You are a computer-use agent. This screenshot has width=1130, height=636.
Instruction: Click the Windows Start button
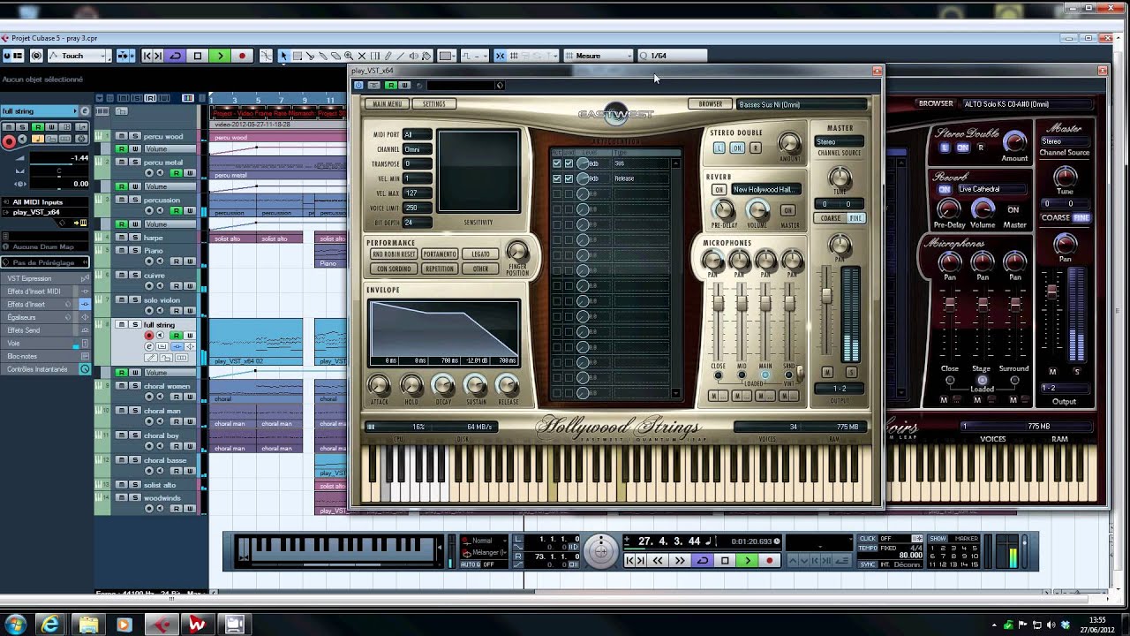coord(15,625)
